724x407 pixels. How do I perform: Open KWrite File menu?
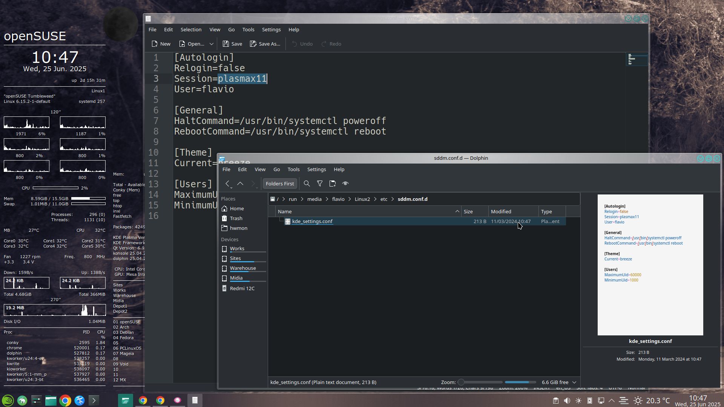152,29
